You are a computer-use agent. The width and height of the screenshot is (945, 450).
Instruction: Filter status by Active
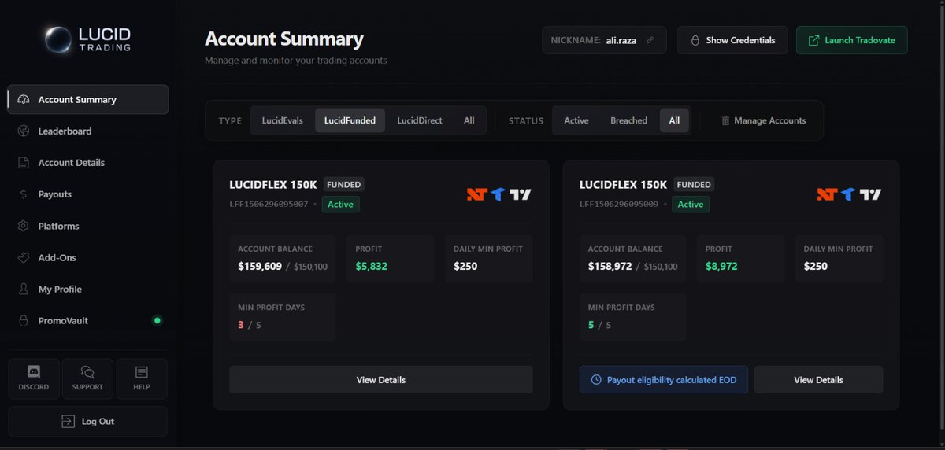pos(576,120)
